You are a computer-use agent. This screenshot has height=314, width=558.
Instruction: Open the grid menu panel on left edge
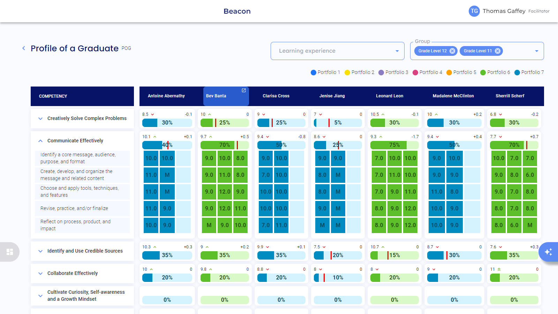click(x=10, y=252)
